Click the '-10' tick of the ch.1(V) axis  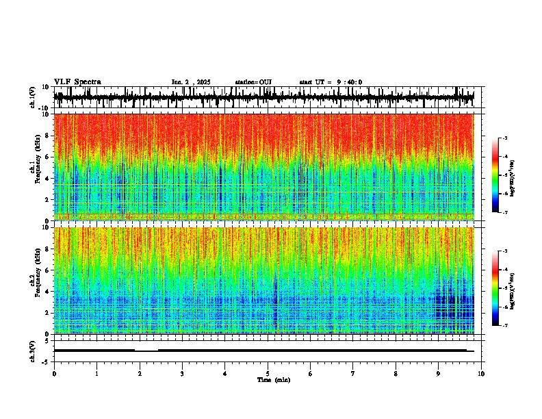pos(44,108)
